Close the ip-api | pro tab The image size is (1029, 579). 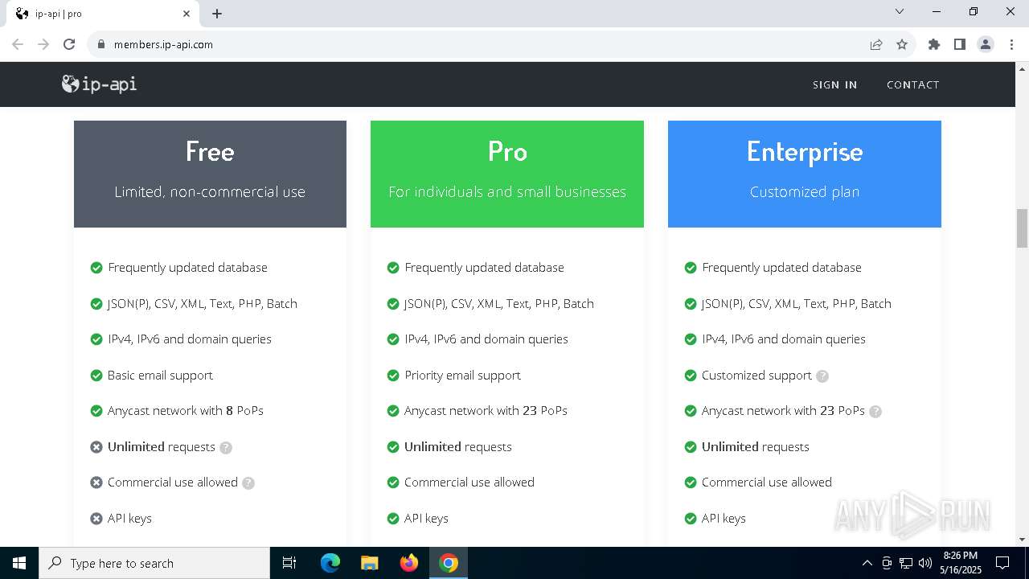pos(187,14)
